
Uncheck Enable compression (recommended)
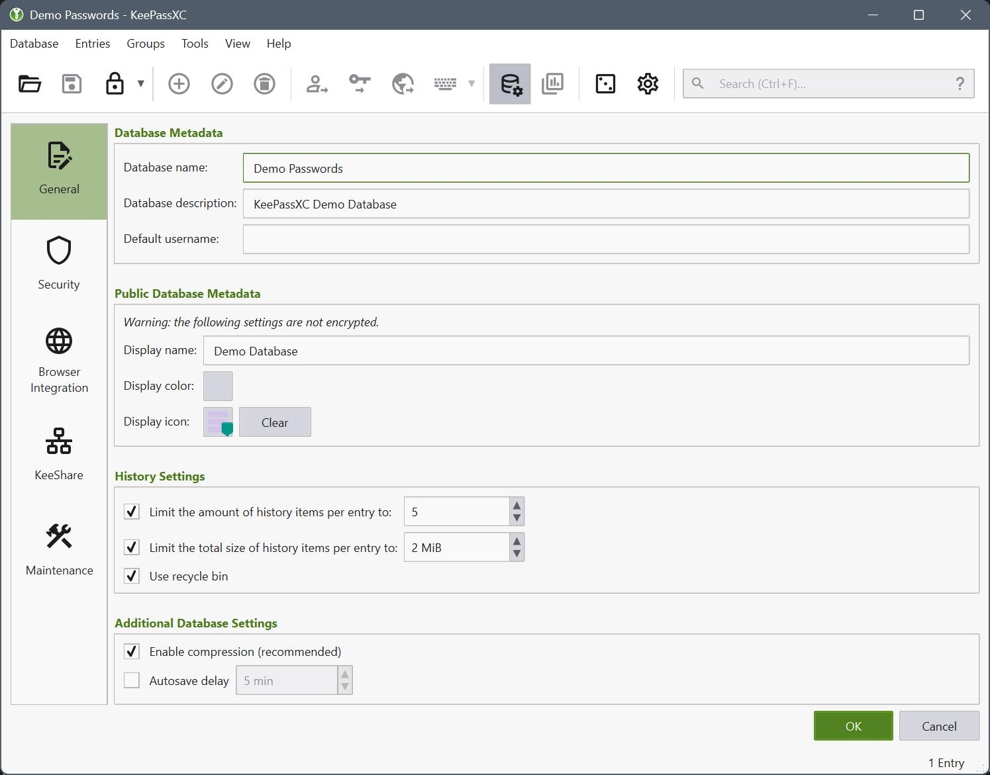(x=132, y=651)
